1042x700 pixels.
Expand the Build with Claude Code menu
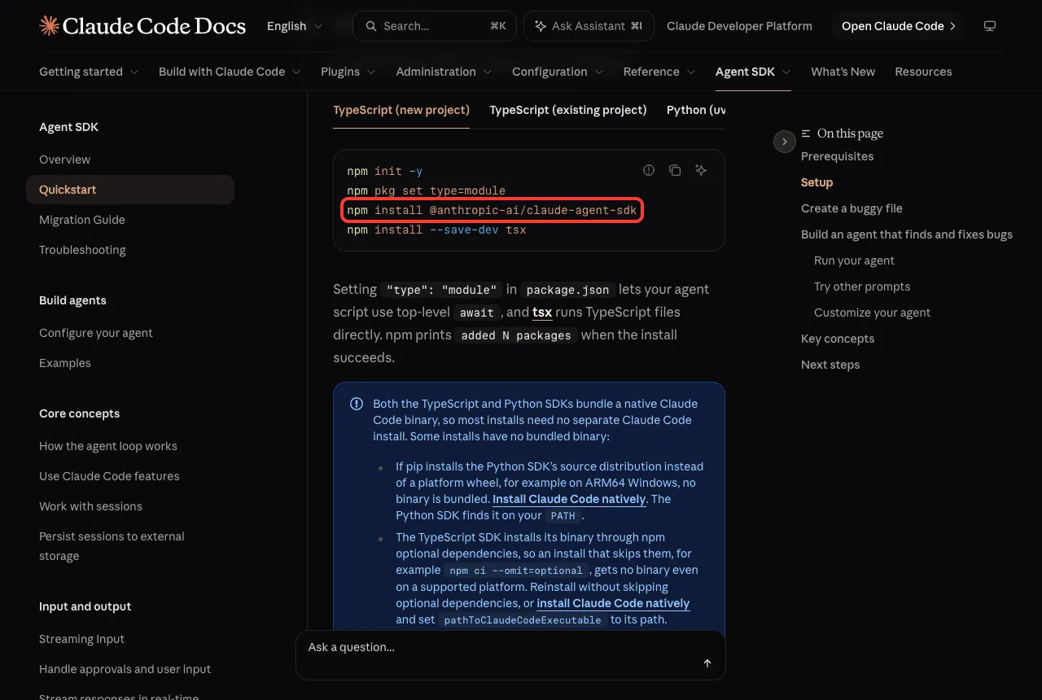[230, 72]
